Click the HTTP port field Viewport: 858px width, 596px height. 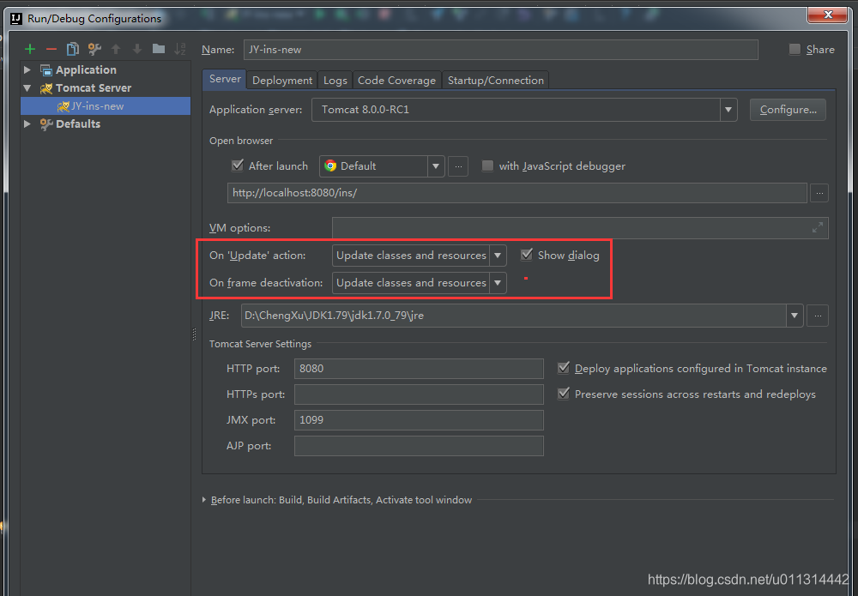(419, 369)
